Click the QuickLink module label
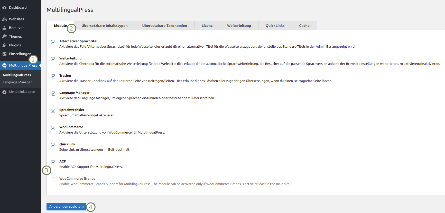The height and width of the screenshot is (213, 445). pyautogui.click(x=67, y=144)
